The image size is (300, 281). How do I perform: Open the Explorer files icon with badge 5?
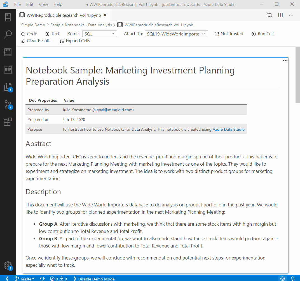point(8,87)
